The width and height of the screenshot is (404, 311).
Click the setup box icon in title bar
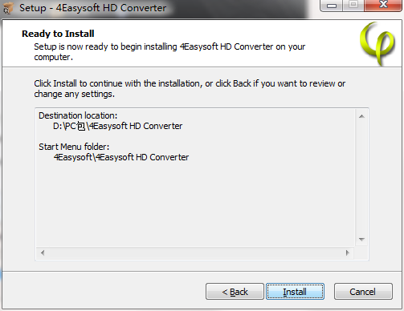8,7
